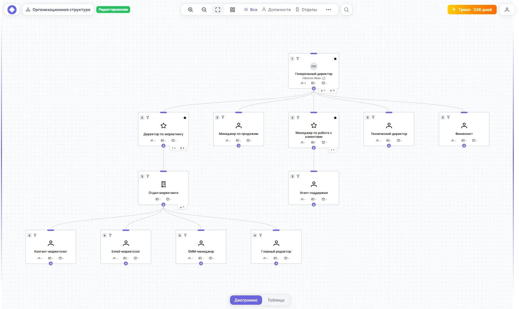
Task: Click the level 1 badge on Генеральный директор
Action: point(292,59)
